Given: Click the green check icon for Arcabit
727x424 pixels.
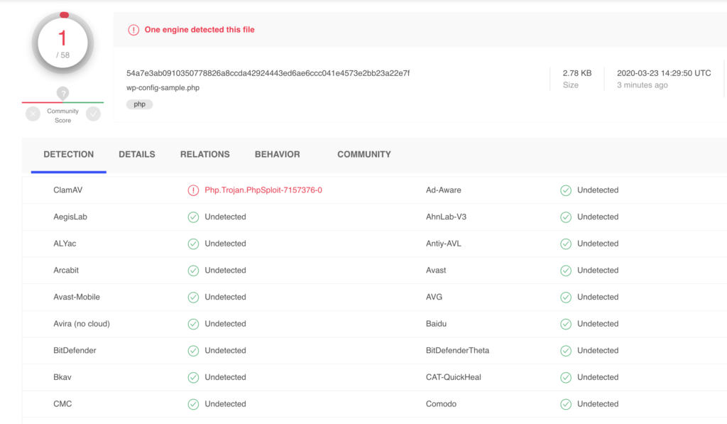Looking at the screenshot, I should (193, 271).
